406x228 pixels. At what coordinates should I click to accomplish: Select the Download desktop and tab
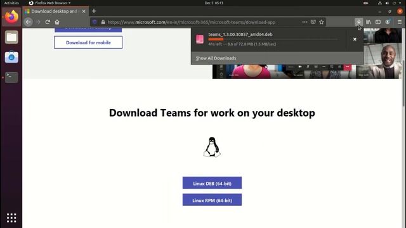[x=54, y=11]
